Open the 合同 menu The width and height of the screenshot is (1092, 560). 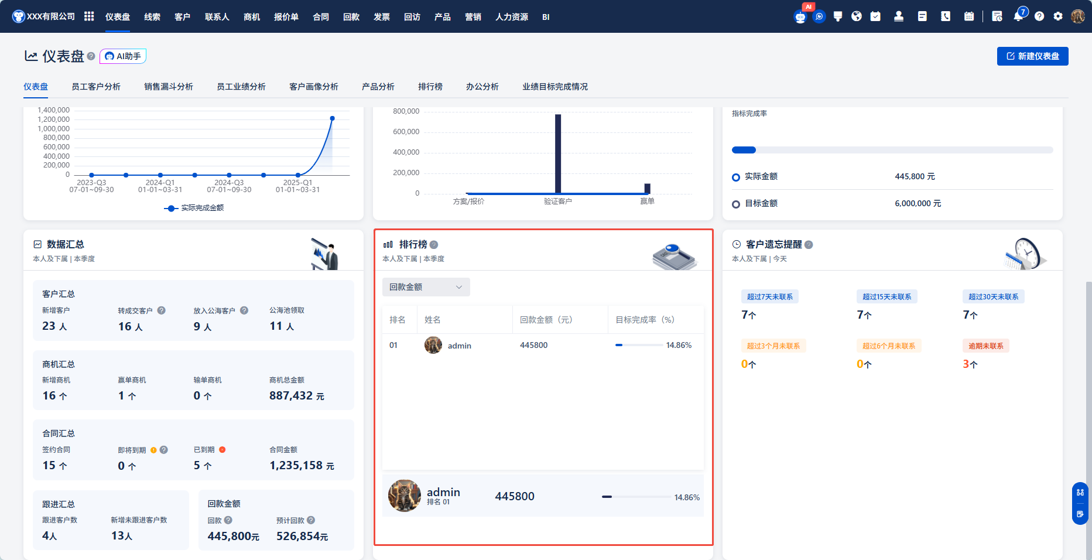click(321, 17)
